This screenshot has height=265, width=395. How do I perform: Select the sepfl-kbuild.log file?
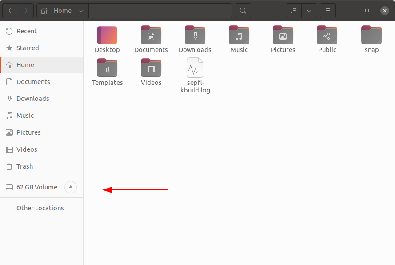click(195, 68)
